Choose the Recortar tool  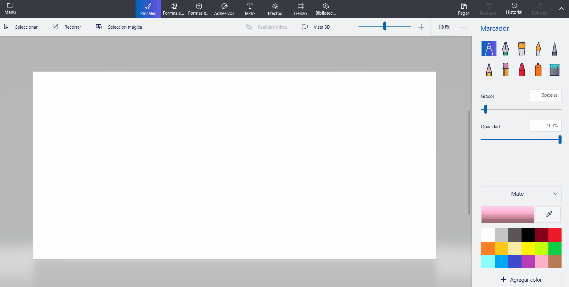[67, 27]
